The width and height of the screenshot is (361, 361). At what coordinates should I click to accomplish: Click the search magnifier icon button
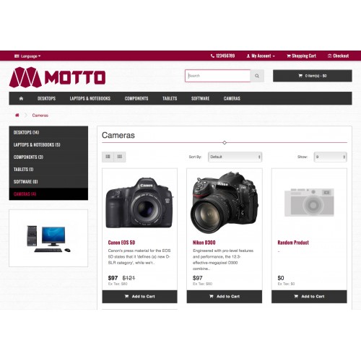[x=257, y=76]
